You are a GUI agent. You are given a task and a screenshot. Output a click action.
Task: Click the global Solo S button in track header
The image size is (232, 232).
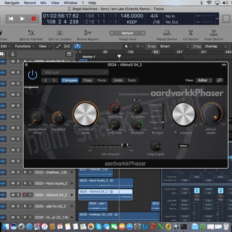pos(13,54)
